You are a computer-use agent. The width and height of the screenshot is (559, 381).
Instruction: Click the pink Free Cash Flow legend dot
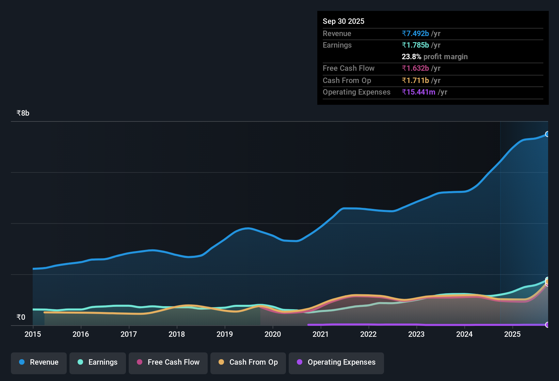139,362
